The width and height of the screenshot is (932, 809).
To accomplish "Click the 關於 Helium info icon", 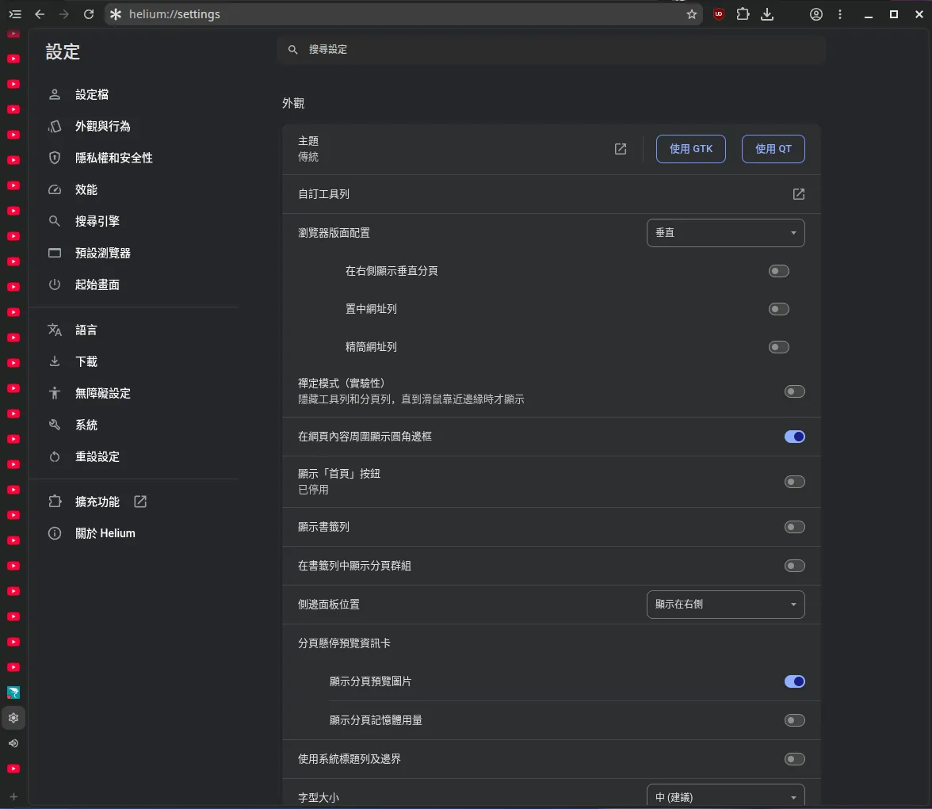I will coord(55,534).
